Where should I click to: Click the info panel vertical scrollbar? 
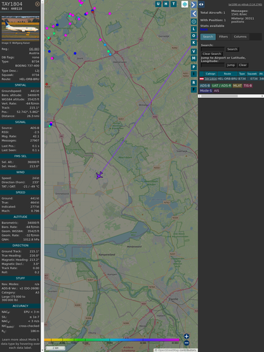click(43, 176)
